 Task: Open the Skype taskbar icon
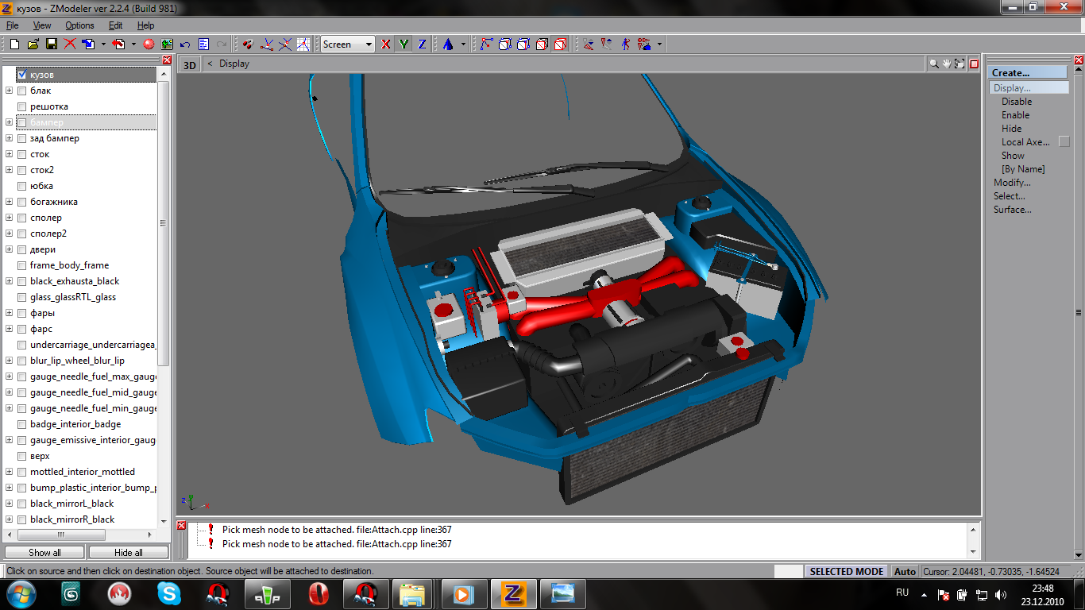click(168, 593)
